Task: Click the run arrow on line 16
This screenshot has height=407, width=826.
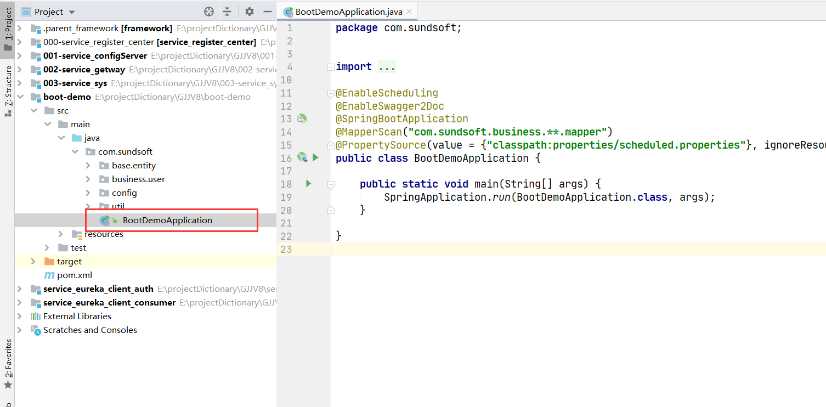Action: pos(315,157)
